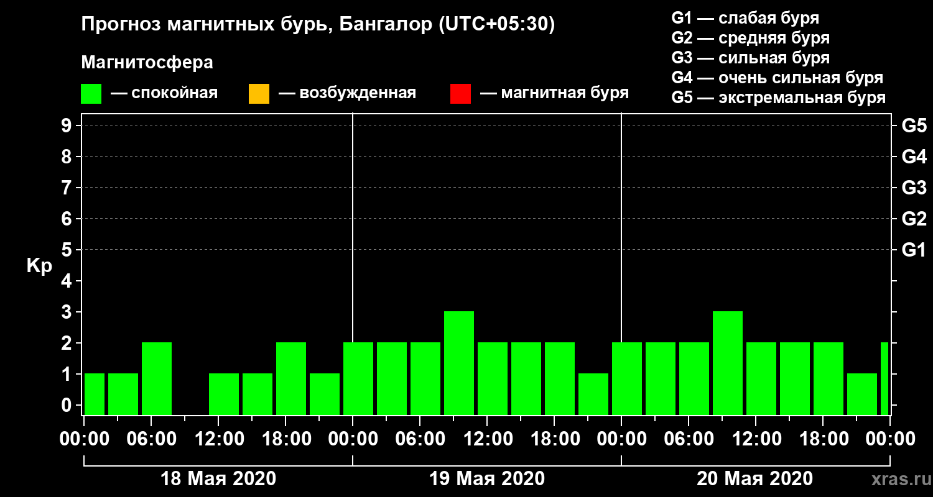Click the '4' tick label on Kp axis

click(x=68, y=281)
